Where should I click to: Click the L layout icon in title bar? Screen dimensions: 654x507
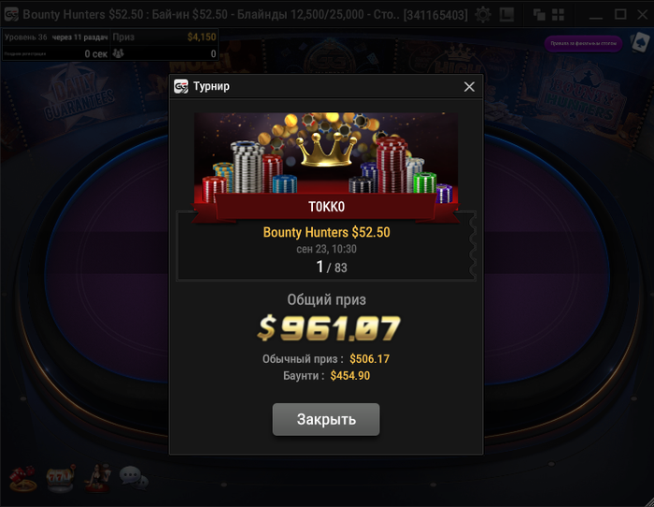[506, 15]
